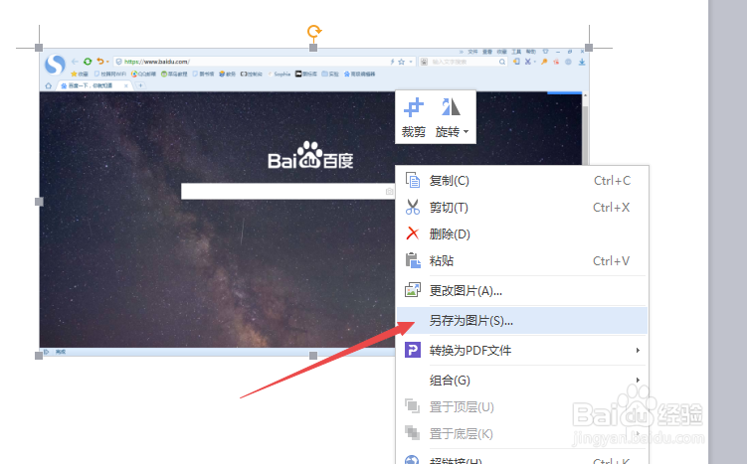This screenshot has height=464, width=747.
Task: Click the Rotate (旋转) icon
Action: pos(451,107)
